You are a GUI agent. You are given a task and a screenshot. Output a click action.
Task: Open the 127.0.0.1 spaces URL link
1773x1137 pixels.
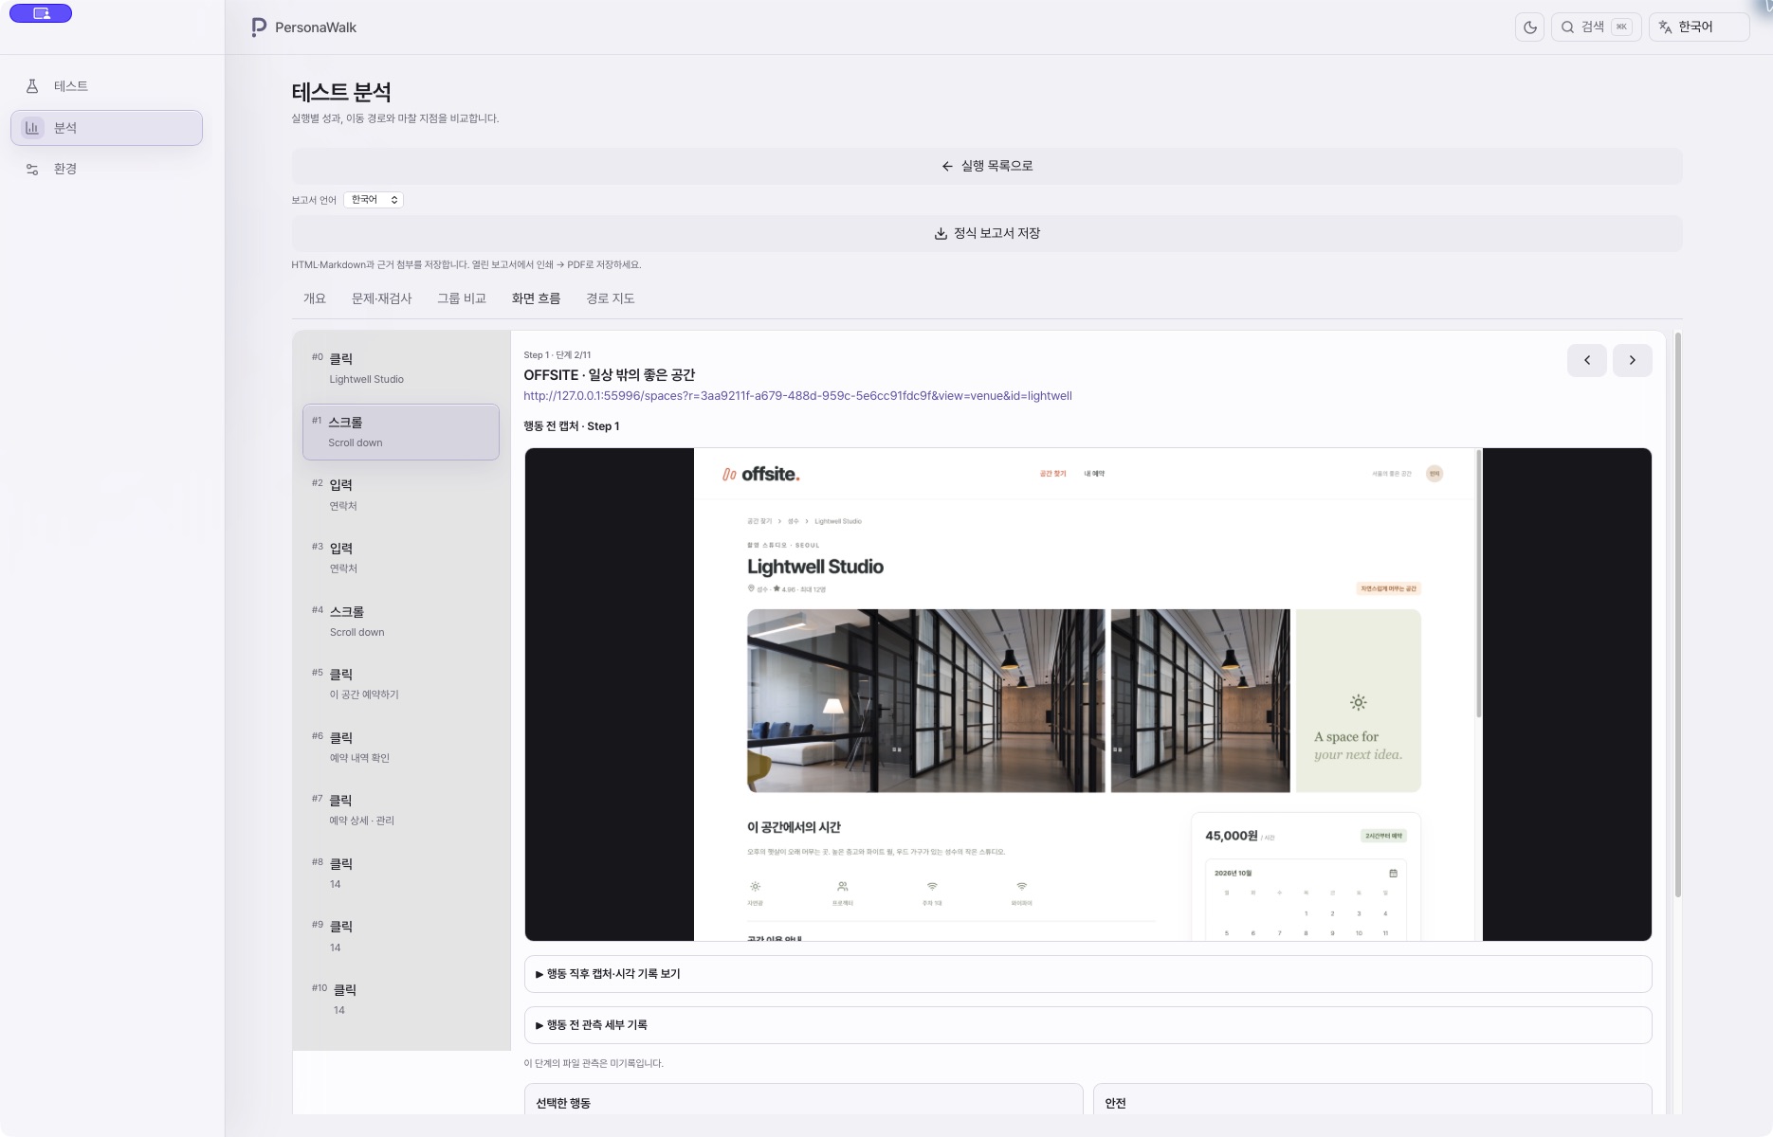tap(797, 396)
